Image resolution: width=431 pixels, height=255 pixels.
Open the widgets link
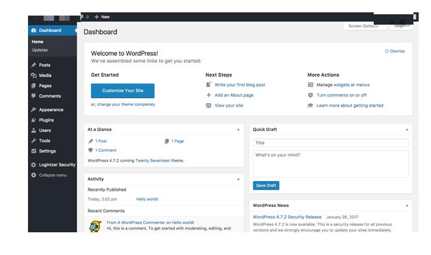click(x=341, y=85)
